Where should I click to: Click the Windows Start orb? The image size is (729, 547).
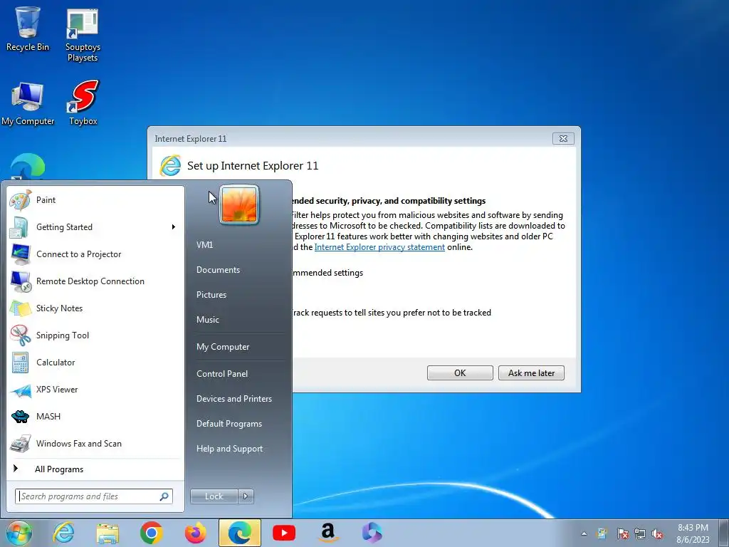click(19, 533)
